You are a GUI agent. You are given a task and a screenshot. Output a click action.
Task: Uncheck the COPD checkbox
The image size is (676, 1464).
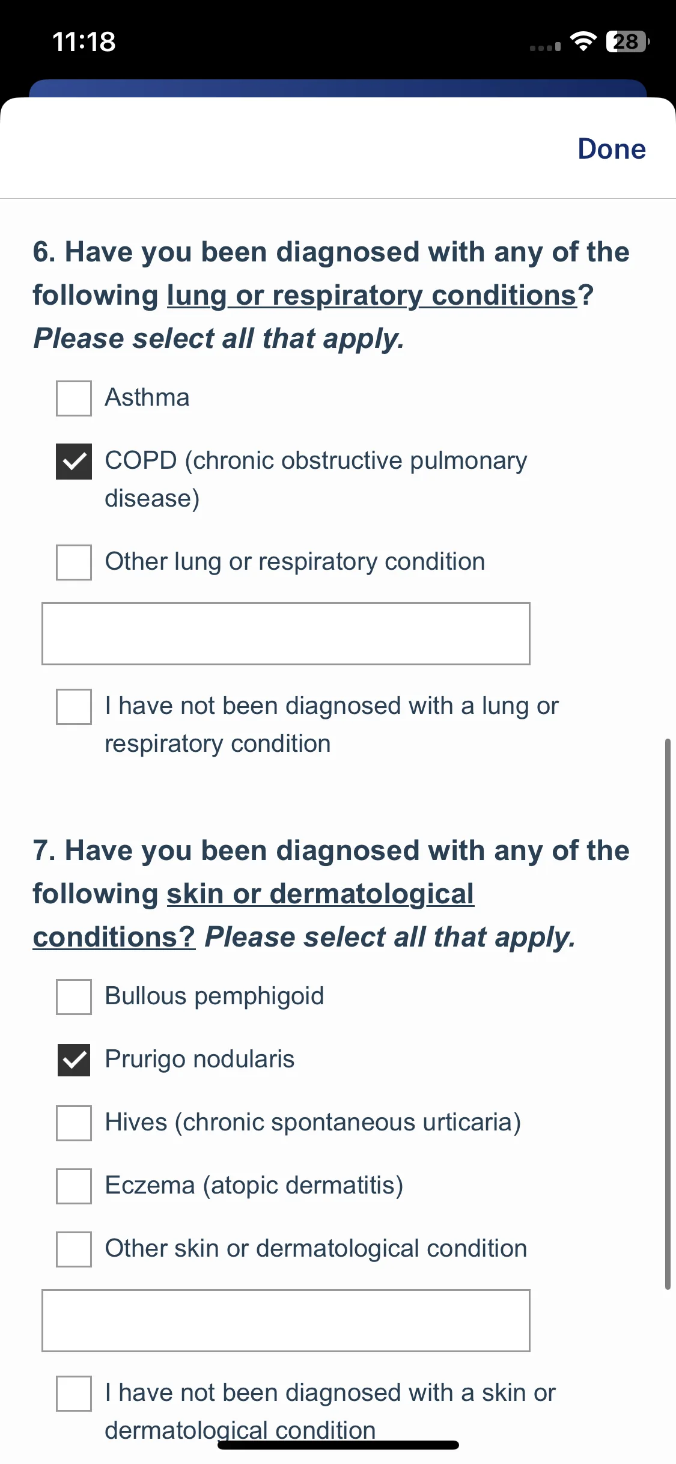coord(74,462)
